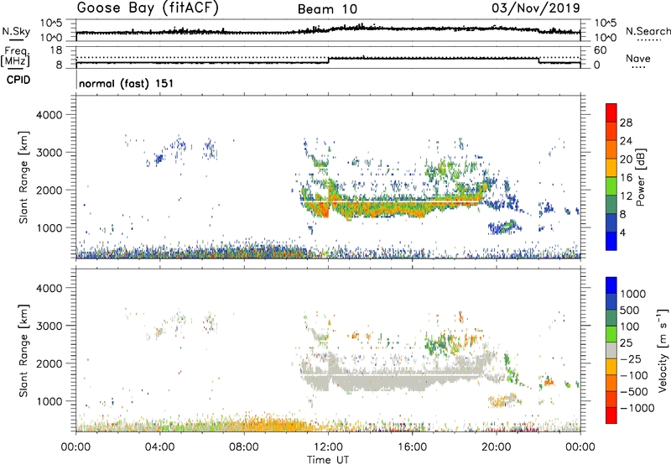Viewport: 671px width, 465px height.
Task: Click the blue bottom of power colorbar
Action: pyautogui.click(x=611, y=241)
